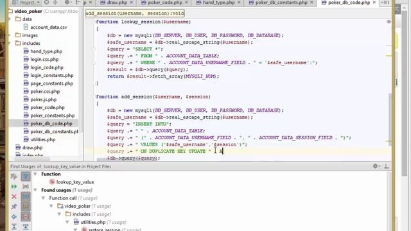Fold the add_session function gutter marker

point(94,97)
